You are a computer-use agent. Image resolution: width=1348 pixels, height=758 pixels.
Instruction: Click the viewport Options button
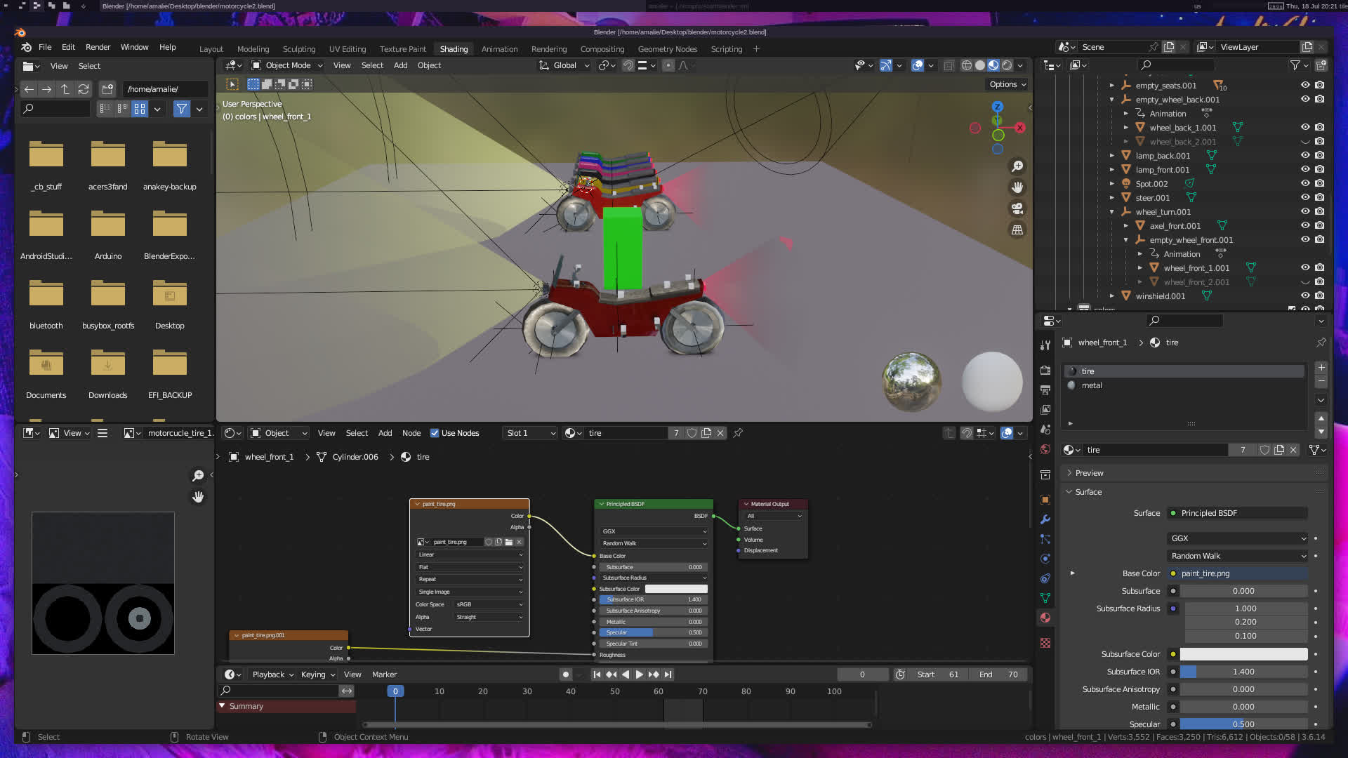[x=1007, y=84]
